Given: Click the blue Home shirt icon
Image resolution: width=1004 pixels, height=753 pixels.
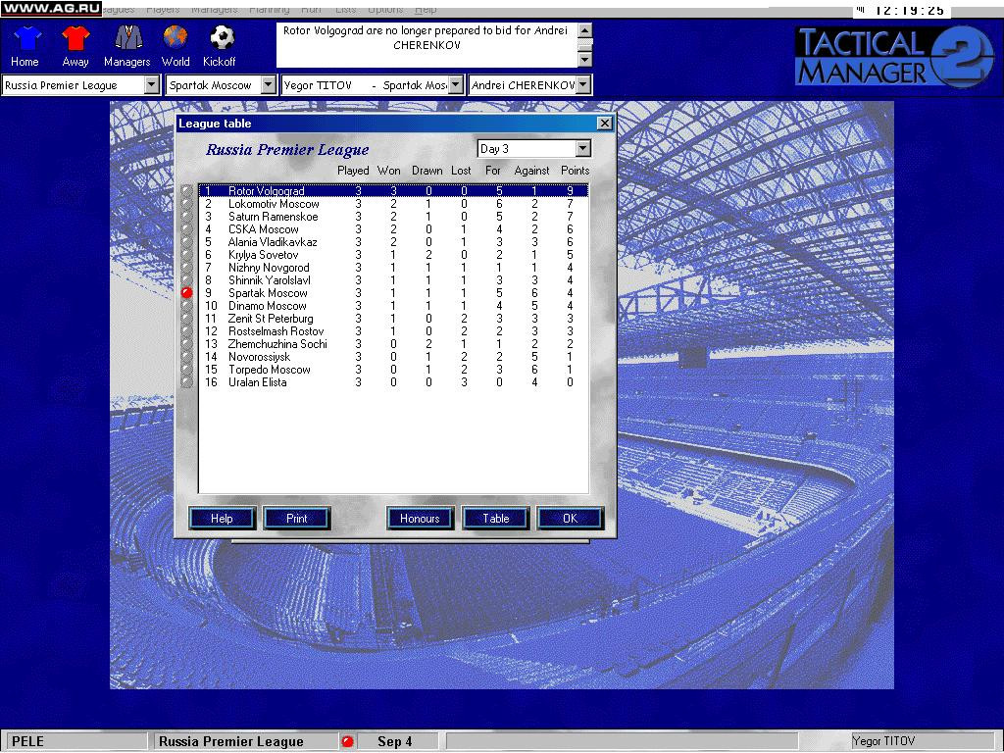Looking at the screenshot, I should pos(27,38).
